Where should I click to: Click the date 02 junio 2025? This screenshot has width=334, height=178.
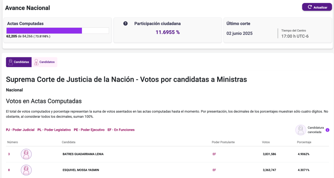point(239,34)
